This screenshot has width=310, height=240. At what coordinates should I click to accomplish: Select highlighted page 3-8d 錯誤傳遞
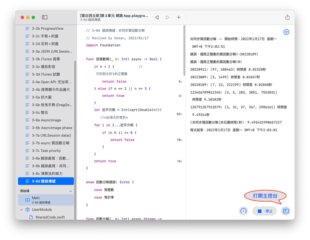(x=46, y=181)
